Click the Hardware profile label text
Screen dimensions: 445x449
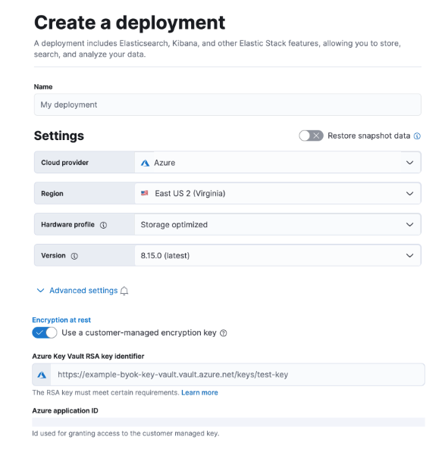[67, 224]
